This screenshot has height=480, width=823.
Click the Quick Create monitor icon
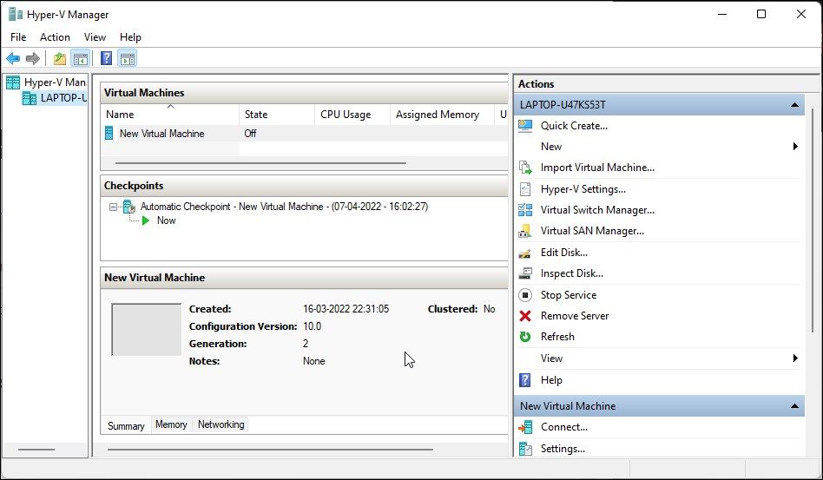coord(525,126)
